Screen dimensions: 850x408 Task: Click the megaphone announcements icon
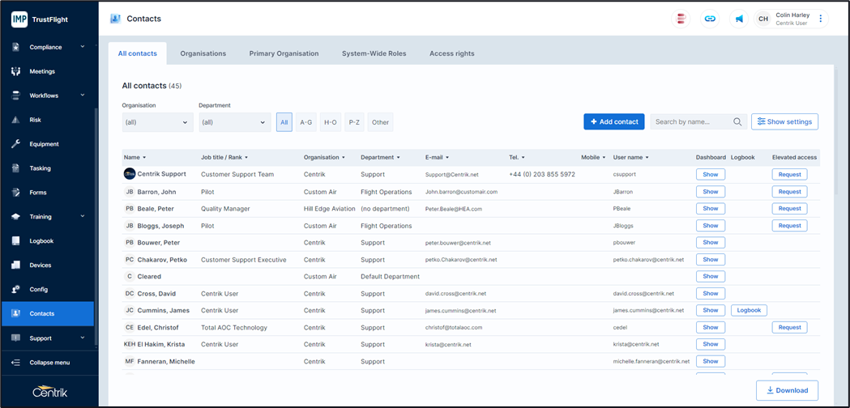[x=739, y=19]
